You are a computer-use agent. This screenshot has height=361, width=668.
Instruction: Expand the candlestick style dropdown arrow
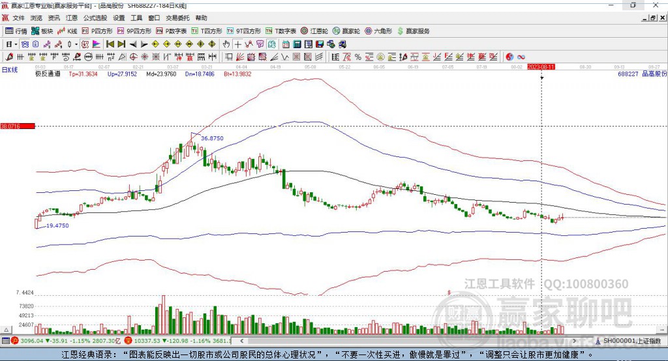coord(76,44)
